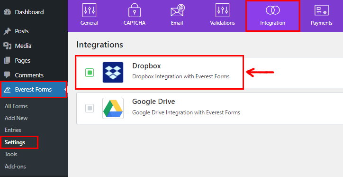Click the Dashboard gauge icon
343x177 pixels.
click(7, 12)
